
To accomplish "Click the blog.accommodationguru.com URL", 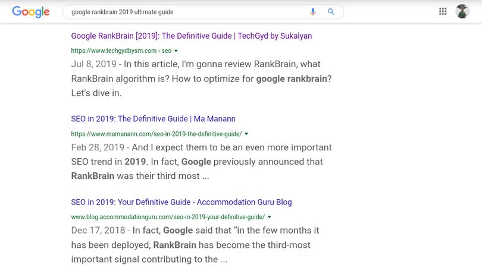I will [x=168, y=217].
